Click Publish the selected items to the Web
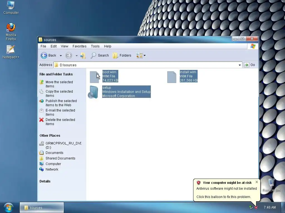 click(61, 103)
